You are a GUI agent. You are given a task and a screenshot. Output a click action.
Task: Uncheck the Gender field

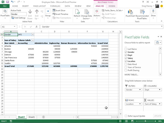coord(126,52)
